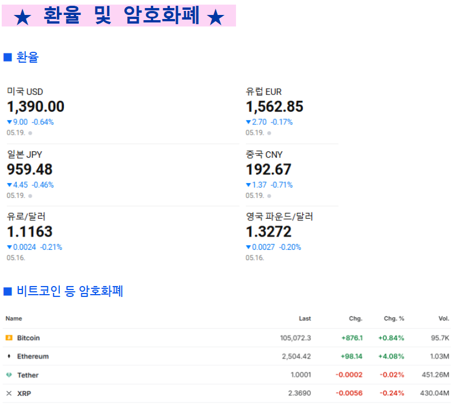This screenshot has width=453, height=404.
Task: Click the down arrow under JPY rate
Action: click(10, 185)
